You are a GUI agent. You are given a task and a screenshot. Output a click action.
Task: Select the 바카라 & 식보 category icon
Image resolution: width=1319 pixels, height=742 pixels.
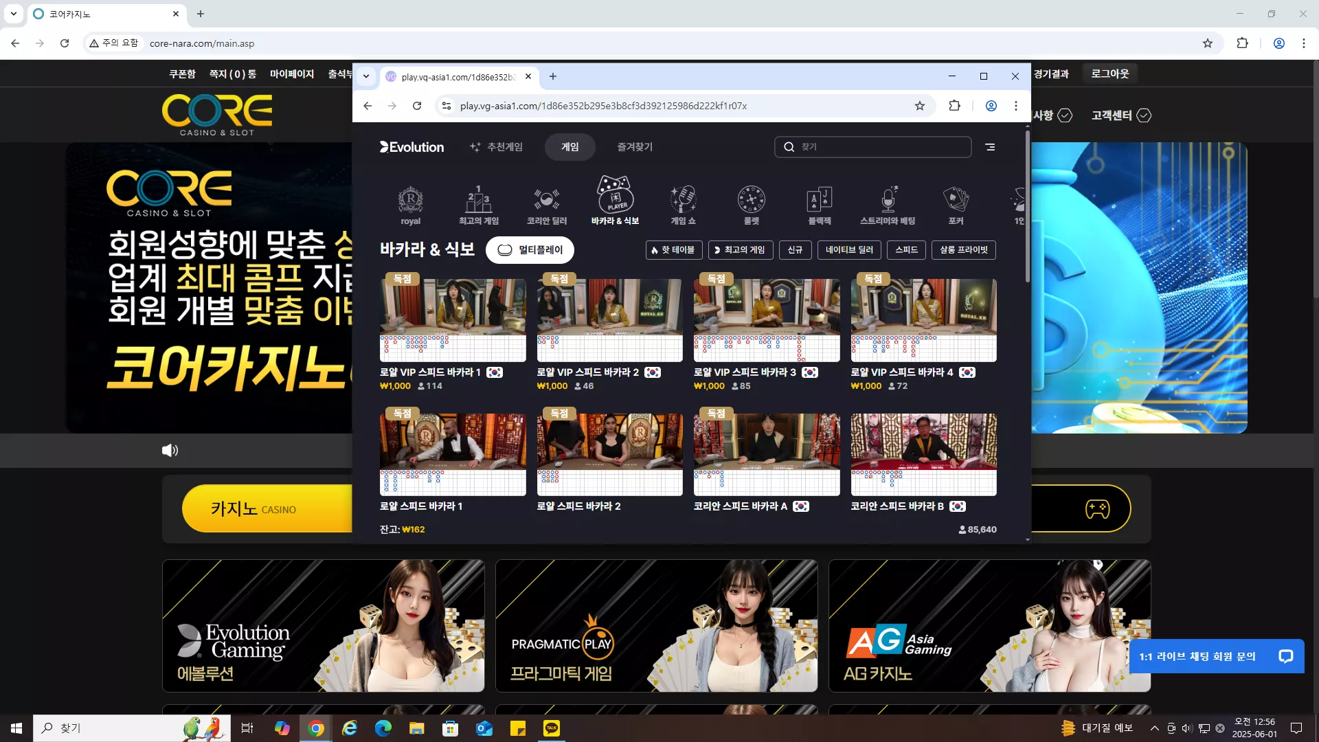coord(615,200)
